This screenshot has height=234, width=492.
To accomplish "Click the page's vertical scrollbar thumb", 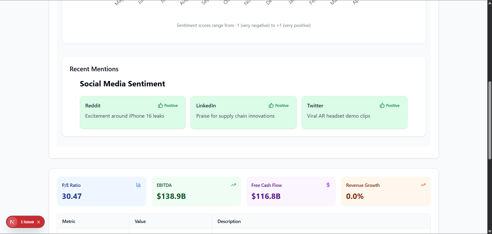I will 490,120.
